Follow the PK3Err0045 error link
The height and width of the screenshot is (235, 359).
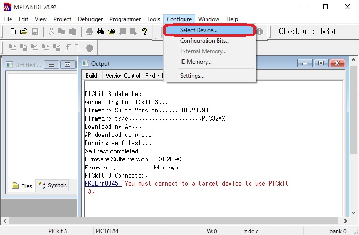coord(103,183)
